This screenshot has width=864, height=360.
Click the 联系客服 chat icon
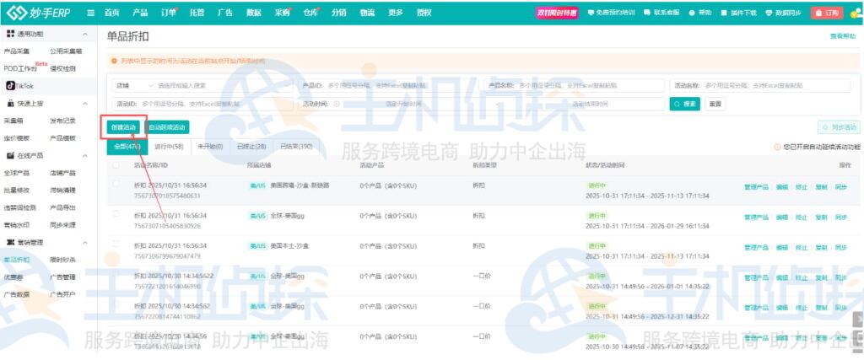(648, 13)
